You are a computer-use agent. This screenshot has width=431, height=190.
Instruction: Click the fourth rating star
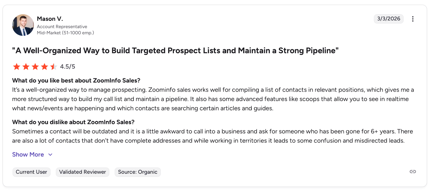pyautogui.click(x=44, y=67)
